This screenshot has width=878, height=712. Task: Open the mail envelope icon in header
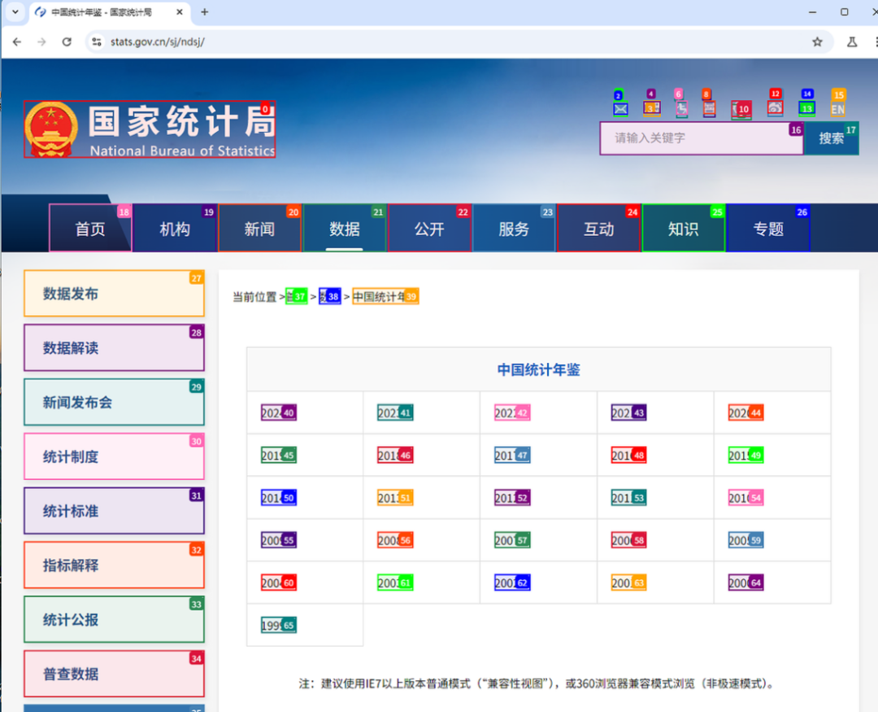coord(619,109)
